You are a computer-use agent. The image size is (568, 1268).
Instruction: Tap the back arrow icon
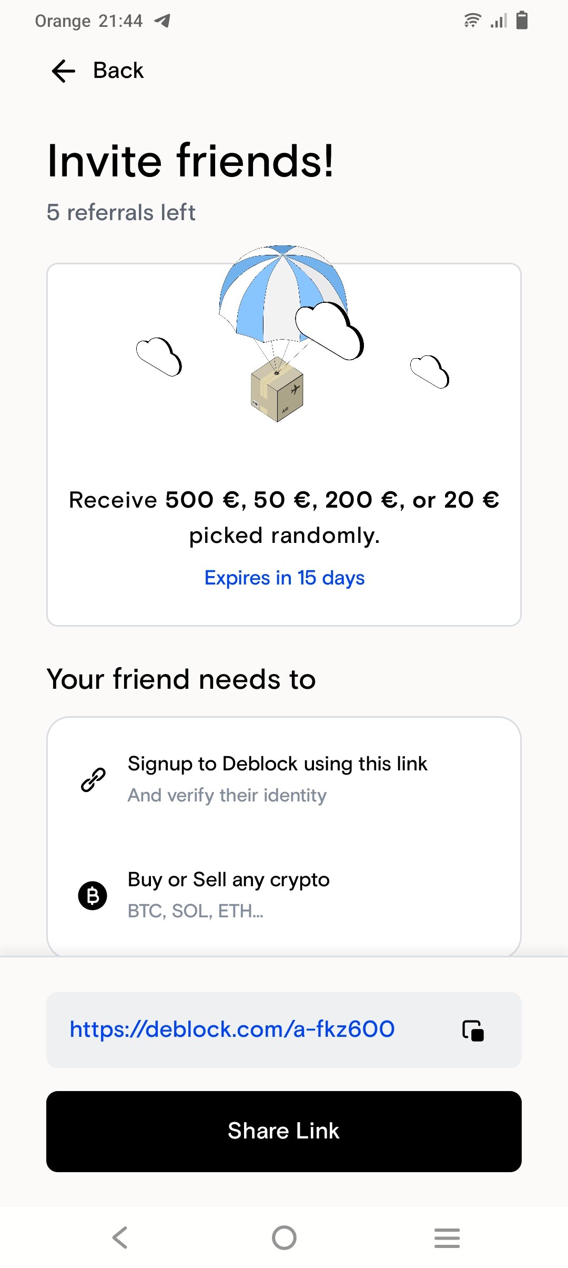point(64,71)
